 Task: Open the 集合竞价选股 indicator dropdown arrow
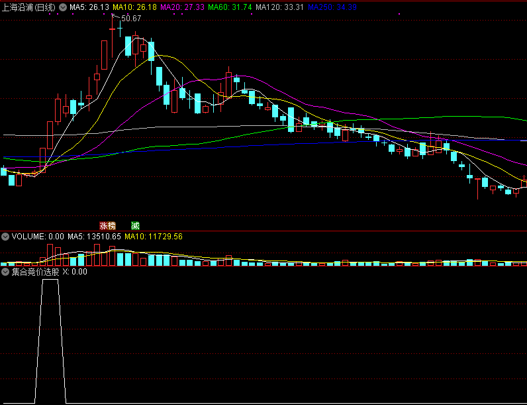point(5,272)
